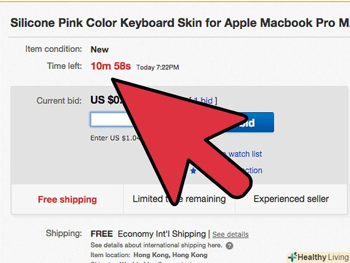Click the blue star collection icon
Image resolution: width=350 pixels, height=263 pixels.
193,171
